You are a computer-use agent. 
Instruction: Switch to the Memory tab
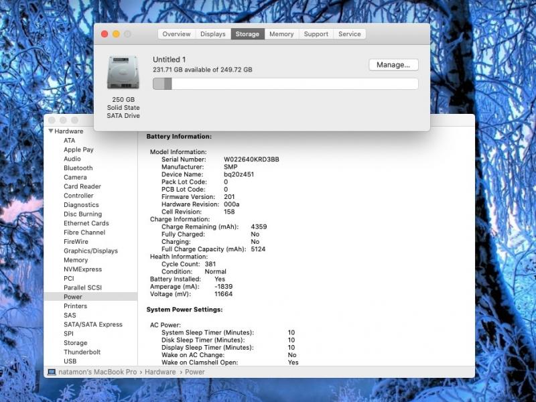click(281, 34)
